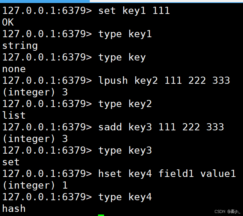The width and height of the screenshot is (243, 216).
Task: Click the "(integer) 1" output line
Action: click(35, 186)
